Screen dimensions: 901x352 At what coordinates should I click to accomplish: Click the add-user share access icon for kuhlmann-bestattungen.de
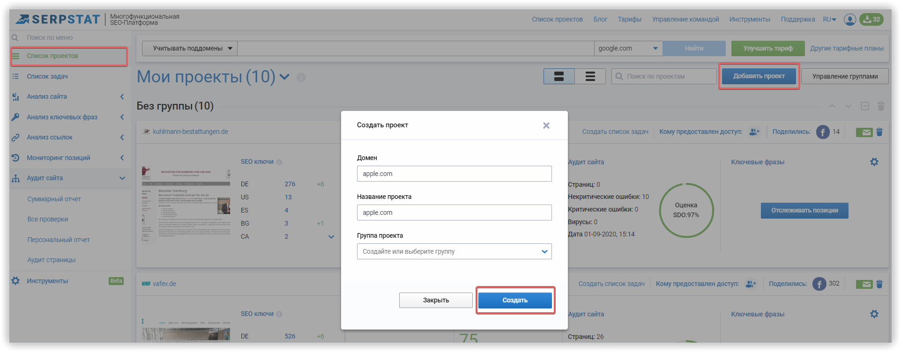[x=754, y=132]
